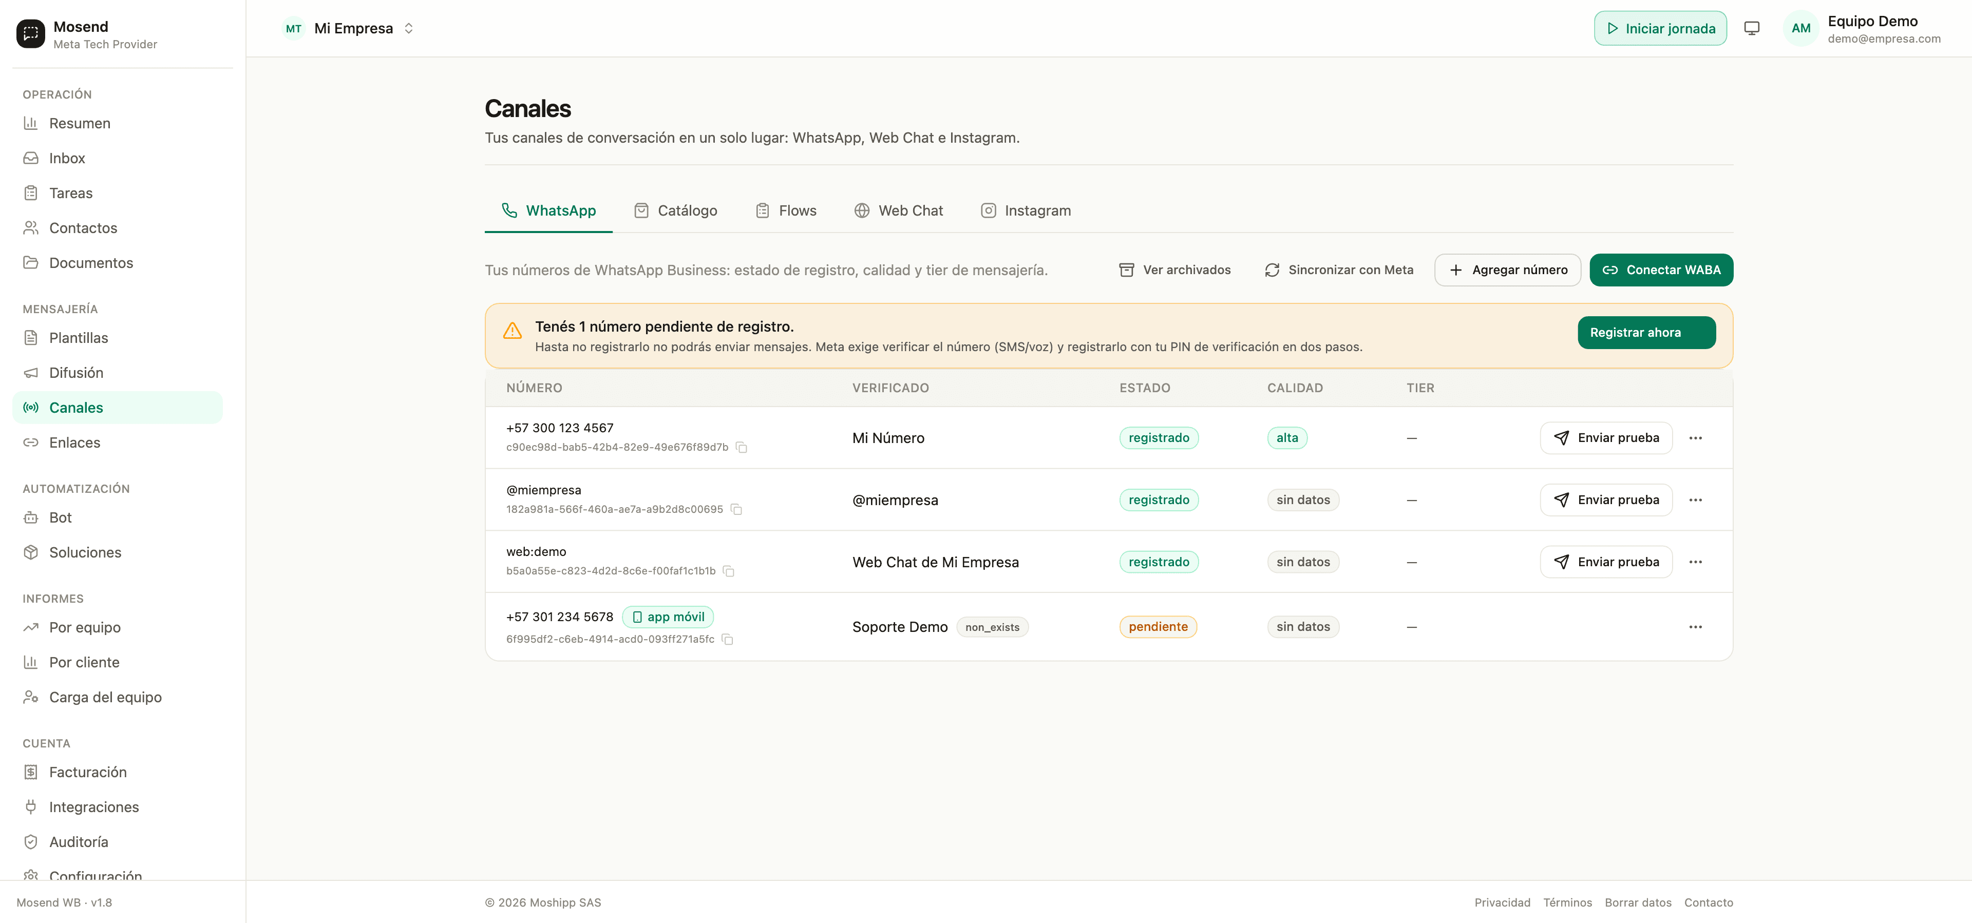
Task: Open more options for Soporte Demo row
Action: pyautogui.click(x=1696, y=627)
